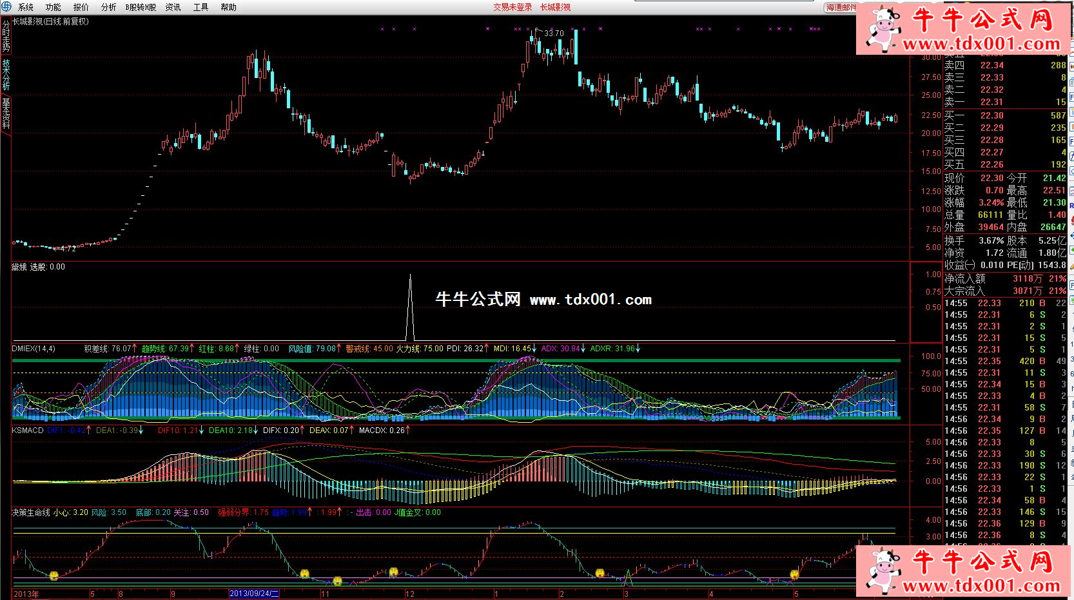
Task: Open the 工具 menu
Action: [x=200, y=7]
